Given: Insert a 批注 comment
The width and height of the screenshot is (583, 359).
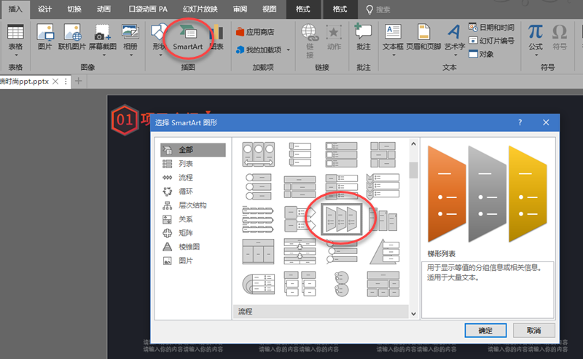Looking at the screenshot, I should (x=363, y=37).
